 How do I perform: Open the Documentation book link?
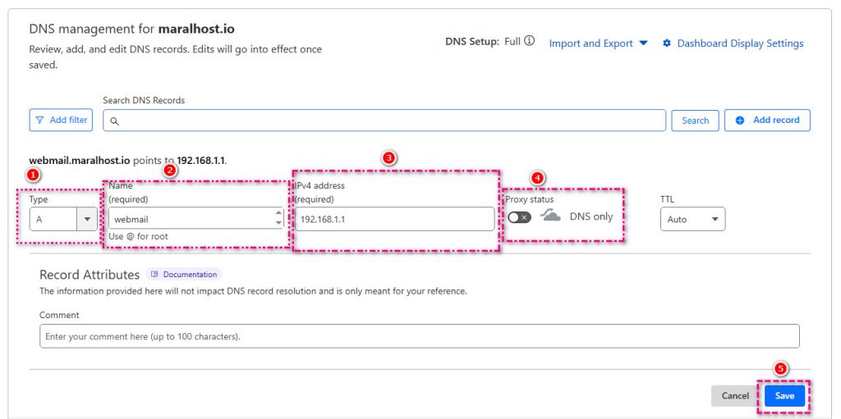[184, 275]
